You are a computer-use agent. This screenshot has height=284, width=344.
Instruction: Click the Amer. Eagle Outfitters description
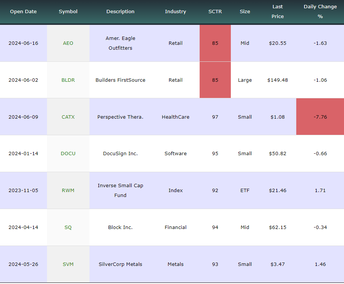pos(120,43)
